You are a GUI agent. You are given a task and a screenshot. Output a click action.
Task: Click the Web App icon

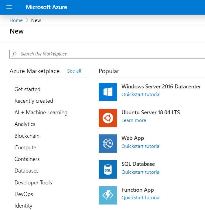pyautogui.click(x=108, y=144)
